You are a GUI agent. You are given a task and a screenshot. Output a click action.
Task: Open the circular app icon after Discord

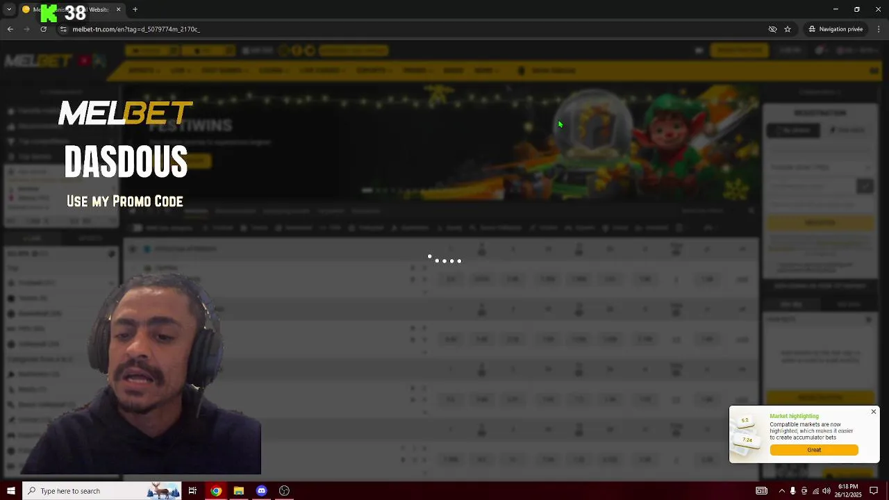click(284, 491)
